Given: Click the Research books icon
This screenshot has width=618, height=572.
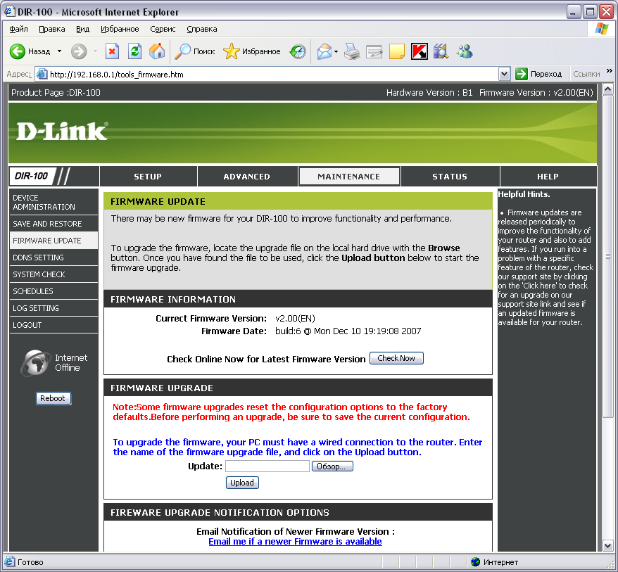Looking at the screenshot, I should point(441,51).
